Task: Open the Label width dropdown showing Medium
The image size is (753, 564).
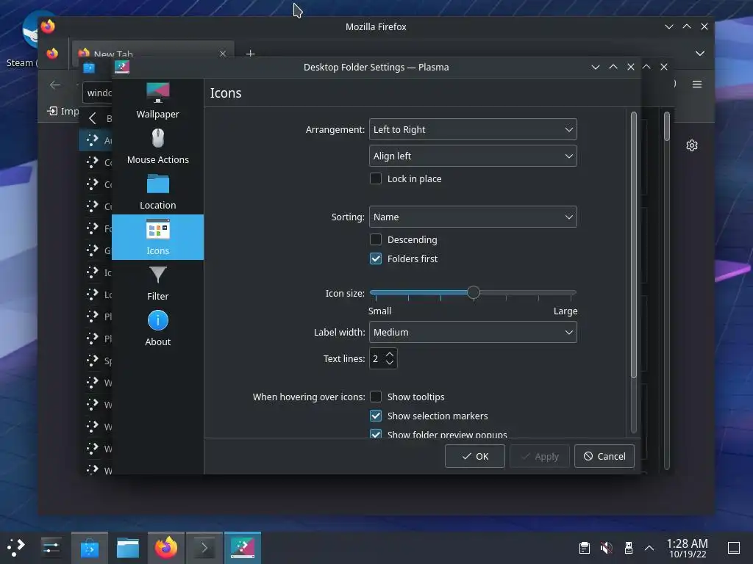Action: pos(473,332)
